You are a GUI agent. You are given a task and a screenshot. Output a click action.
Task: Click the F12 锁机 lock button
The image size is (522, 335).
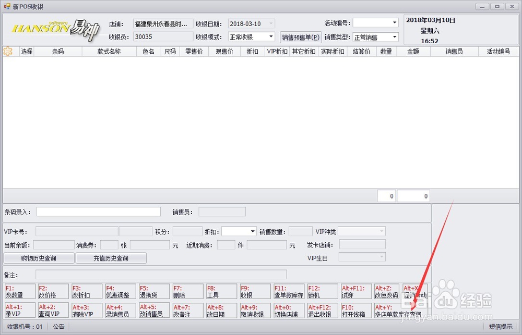coord(322,291)
